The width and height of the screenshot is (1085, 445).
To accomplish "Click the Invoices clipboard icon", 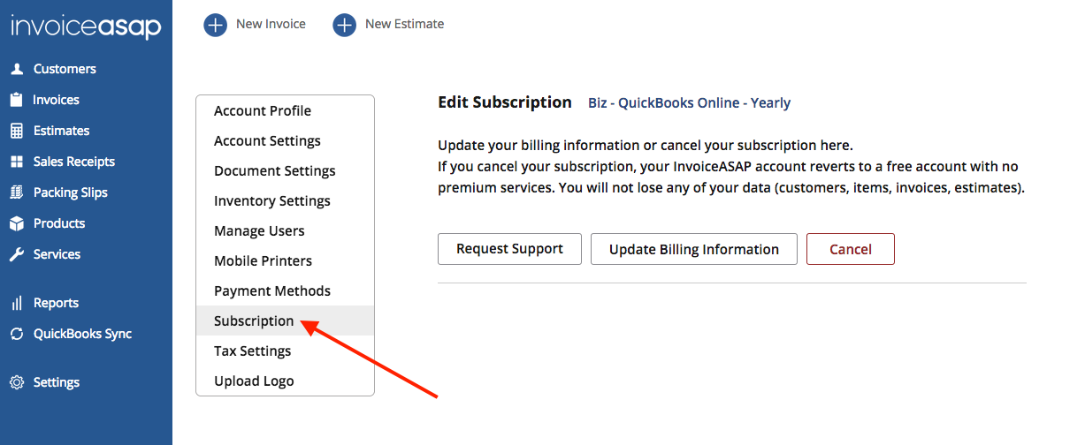I will click(17, 100).
